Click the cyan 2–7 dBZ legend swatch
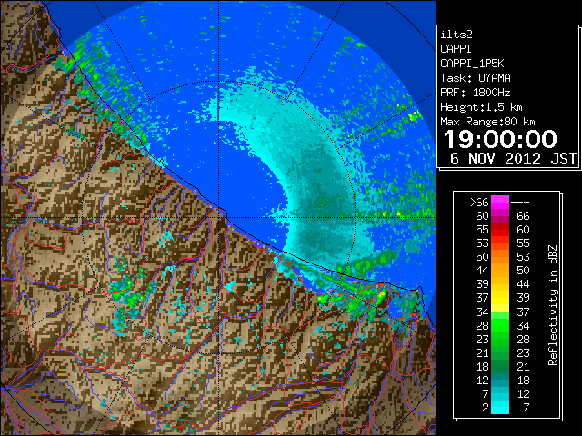The image size is (582, 436). pyautogui.click(x=500, y=407)
